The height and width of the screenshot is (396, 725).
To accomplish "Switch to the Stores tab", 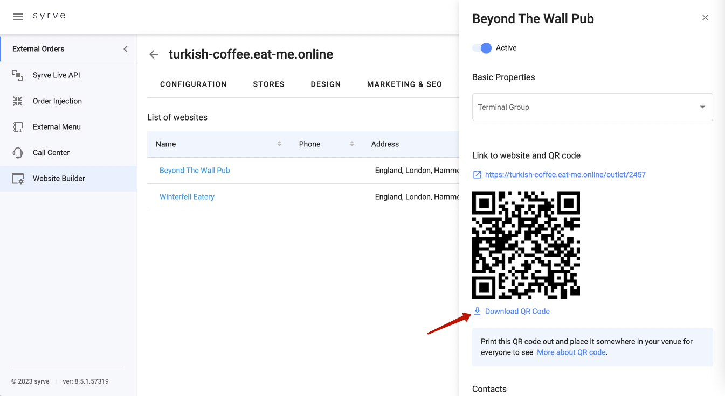I will pos(268,84).
